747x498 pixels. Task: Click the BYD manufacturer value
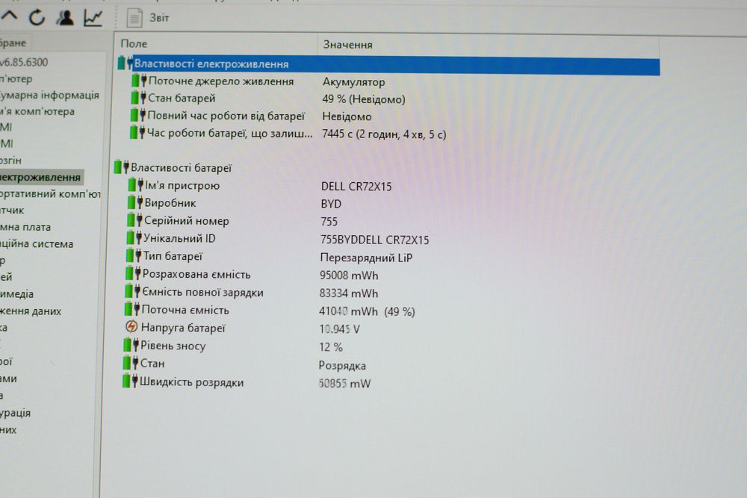pos(331,205)
